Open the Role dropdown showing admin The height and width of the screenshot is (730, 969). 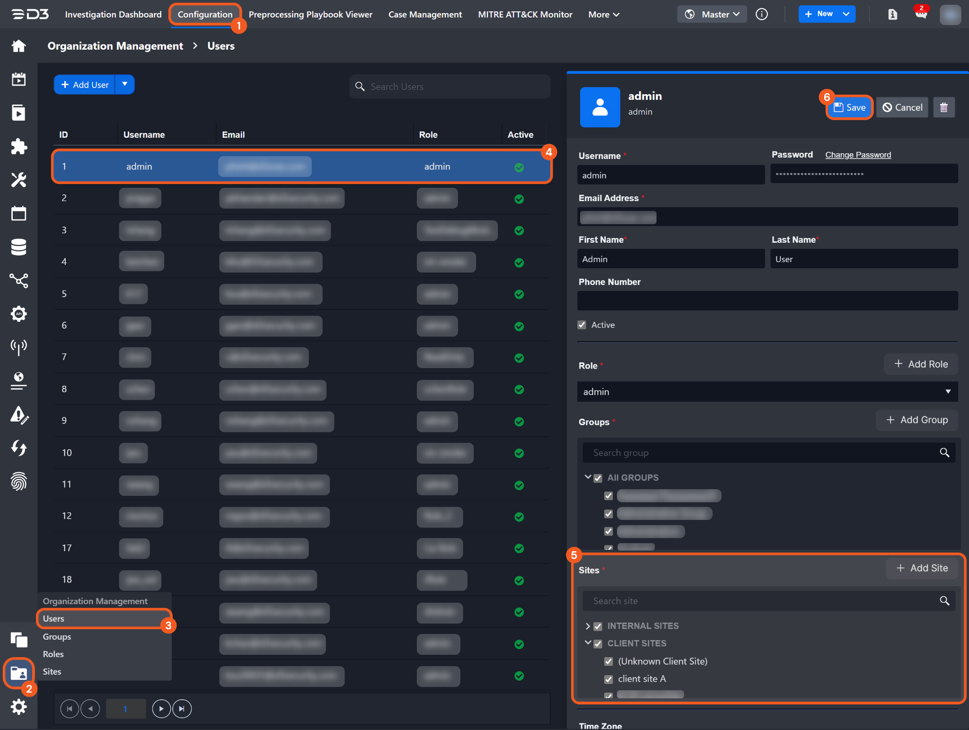tap(767, 392)
